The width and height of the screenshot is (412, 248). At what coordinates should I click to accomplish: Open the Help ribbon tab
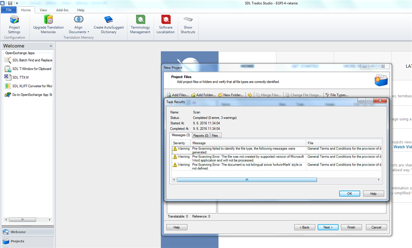click(81, 10)
